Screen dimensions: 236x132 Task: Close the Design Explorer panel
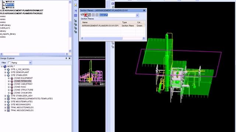pos(70,58)
